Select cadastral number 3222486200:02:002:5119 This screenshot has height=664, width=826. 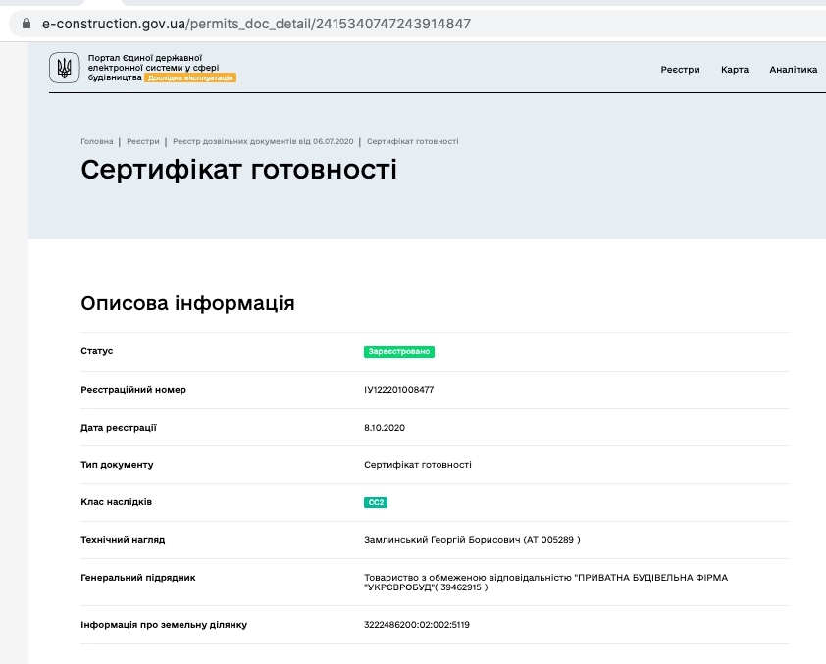417,625
